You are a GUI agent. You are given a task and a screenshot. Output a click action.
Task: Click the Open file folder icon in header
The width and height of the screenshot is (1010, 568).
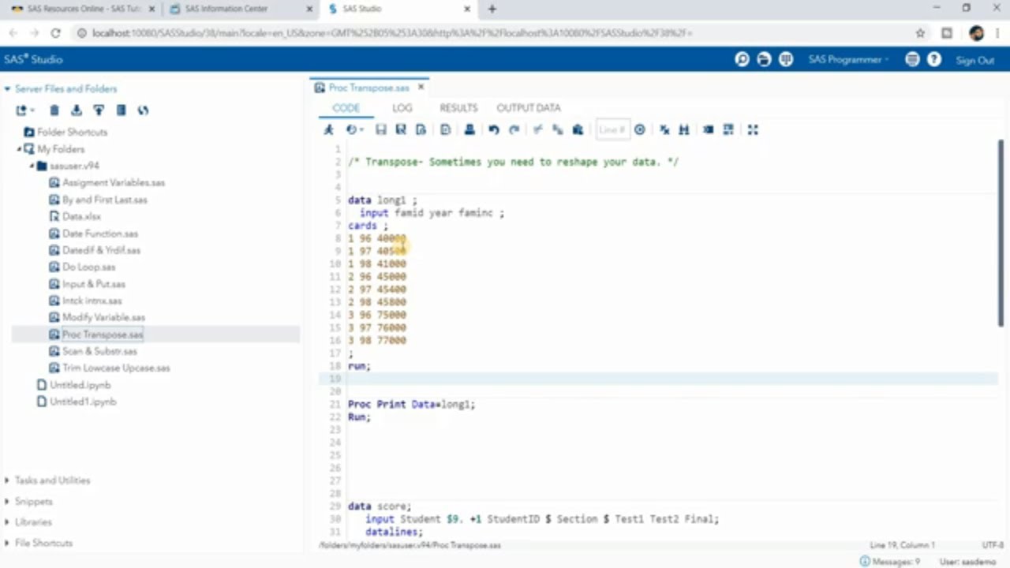pyautogui.click(x=764, y=60)
